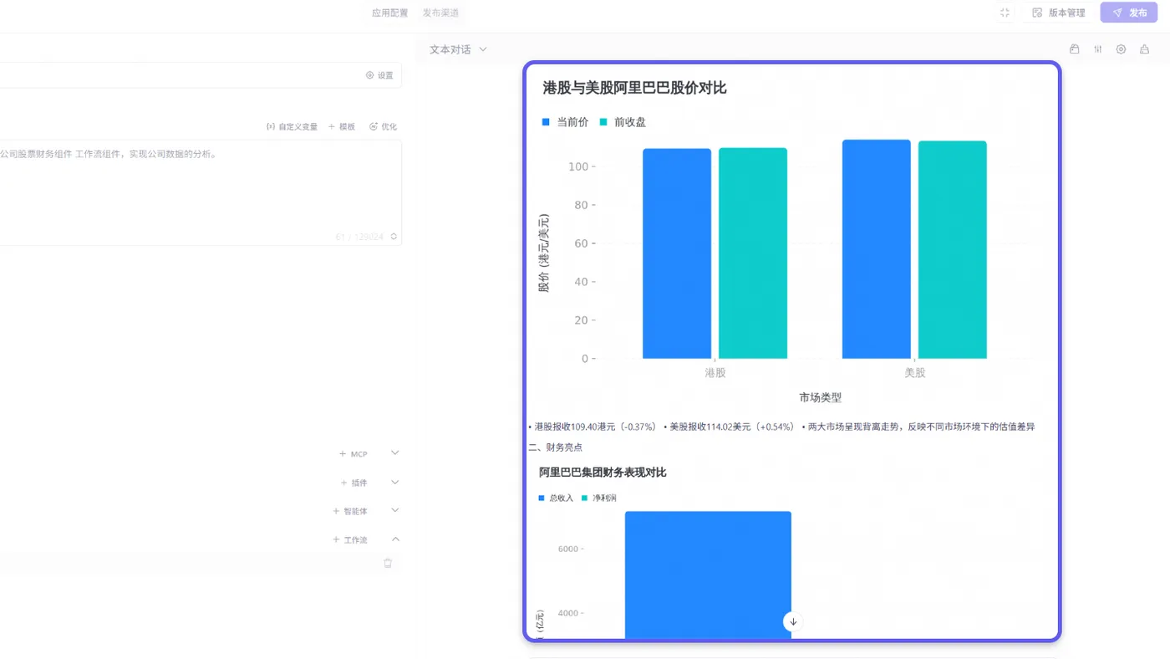Click the 美股 x-axis label
The image size is (1170, 659).
(x=915, y=373)
